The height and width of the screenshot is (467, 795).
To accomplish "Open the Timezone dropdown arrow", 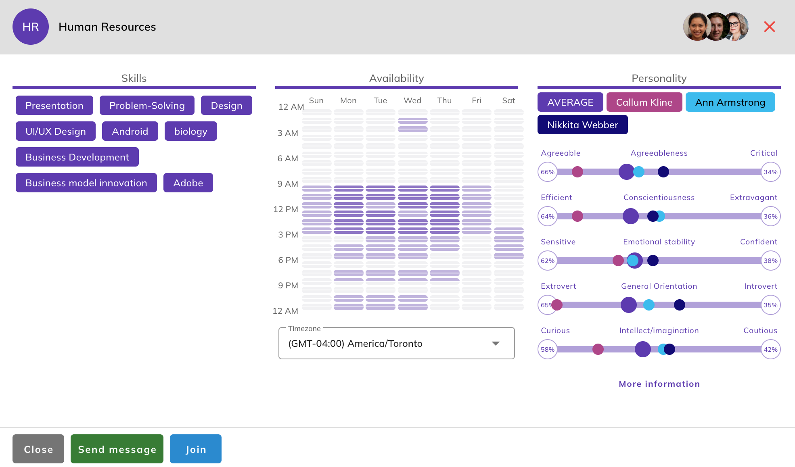I will tap(496, 343).
